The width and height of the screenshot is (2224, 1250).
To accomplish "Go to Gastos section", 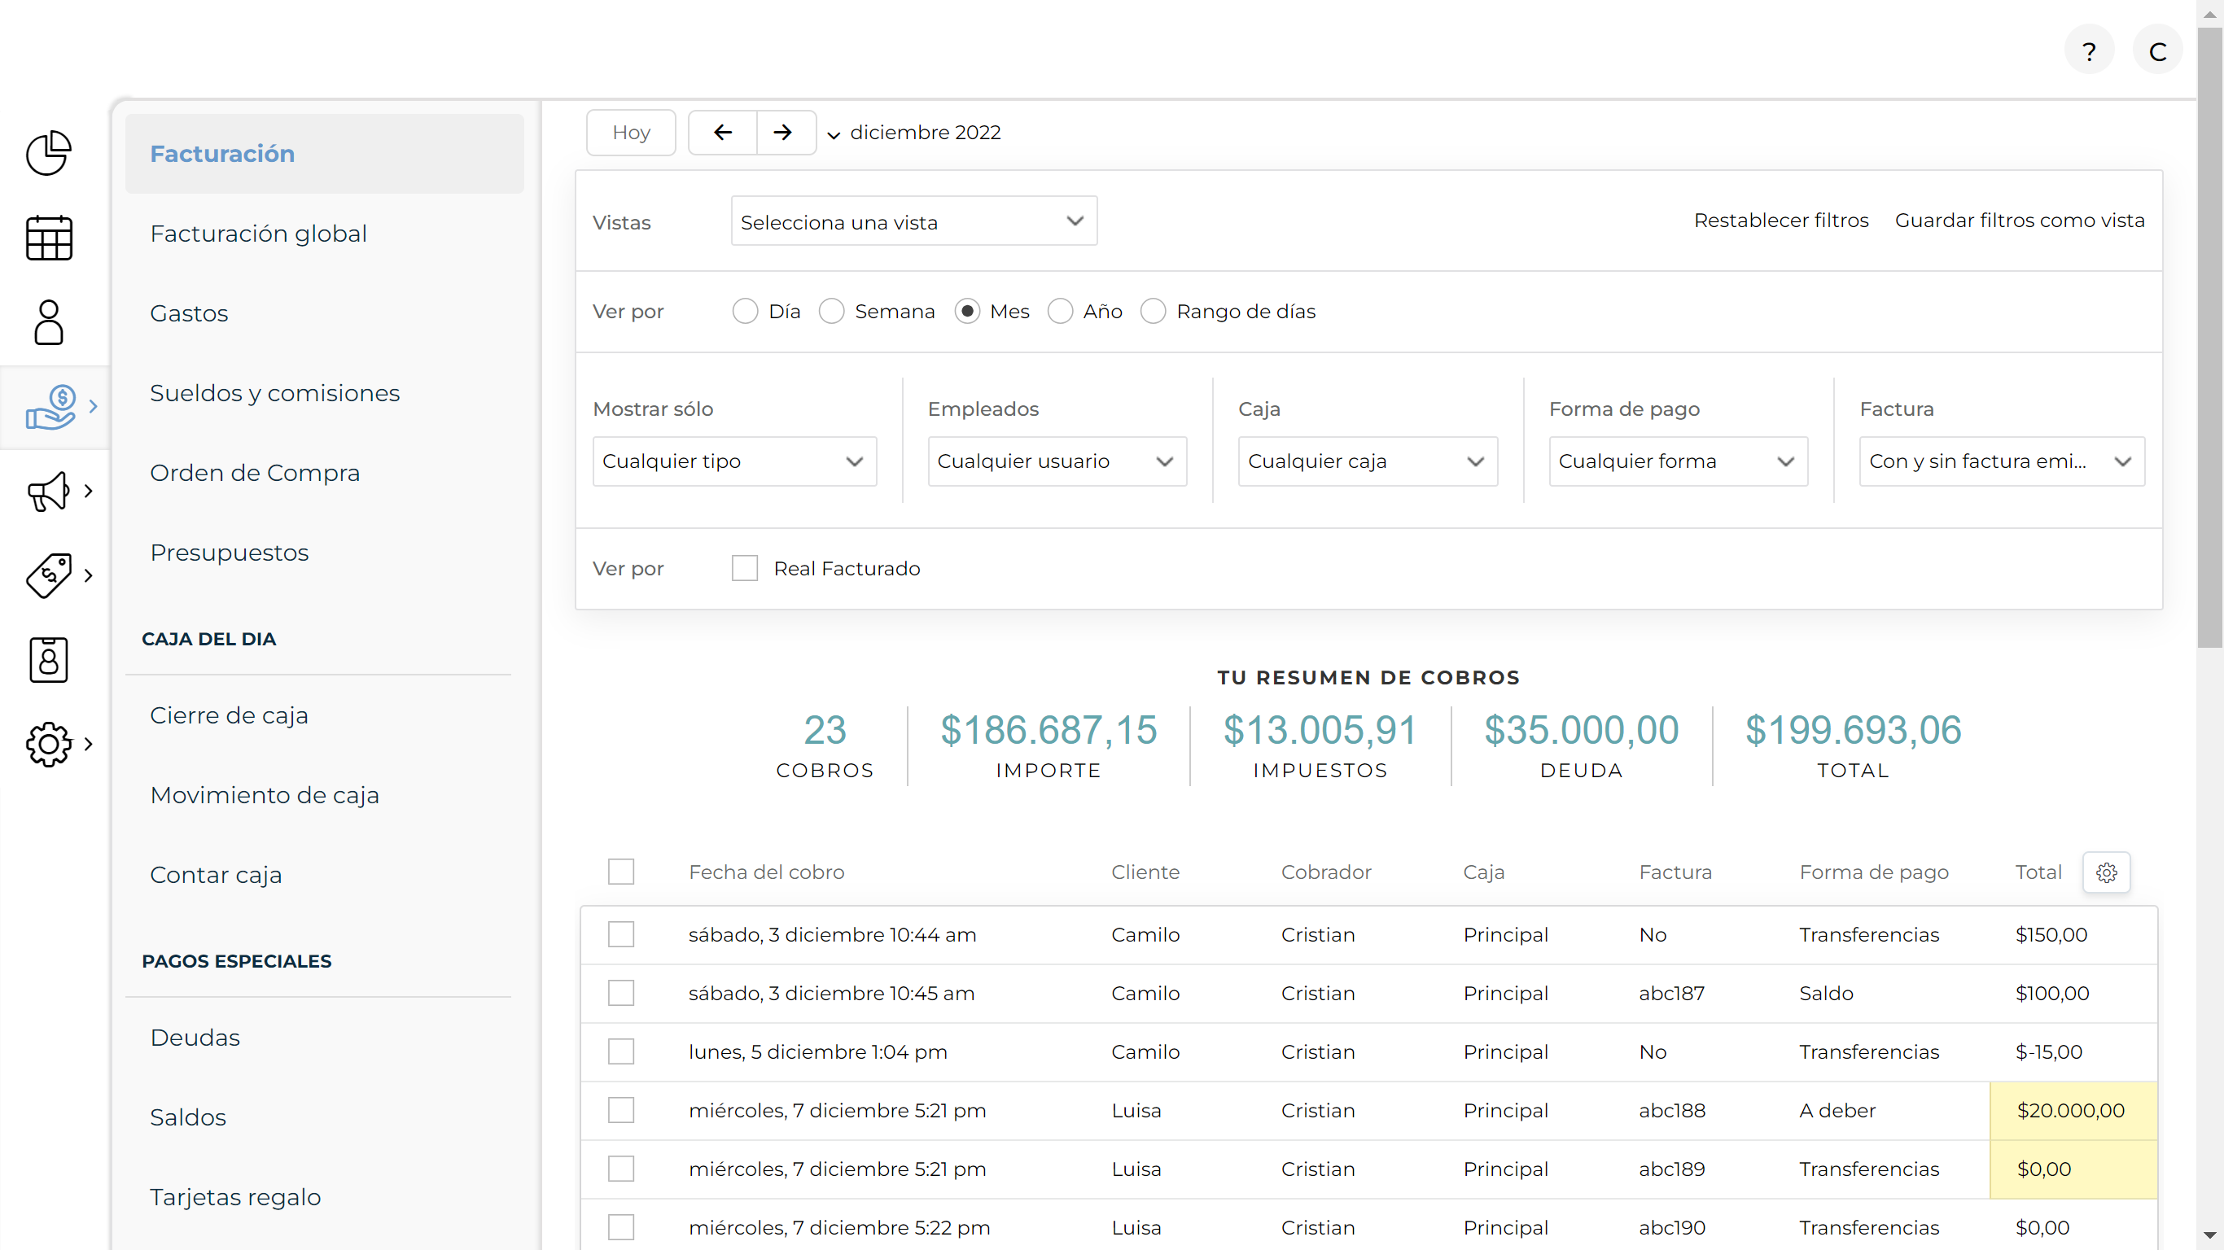I will click(189, 313).
